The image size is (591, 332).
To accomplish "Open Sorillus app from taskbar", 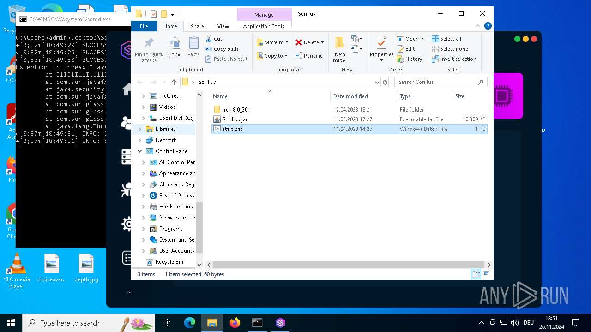I will coord(280,323).
